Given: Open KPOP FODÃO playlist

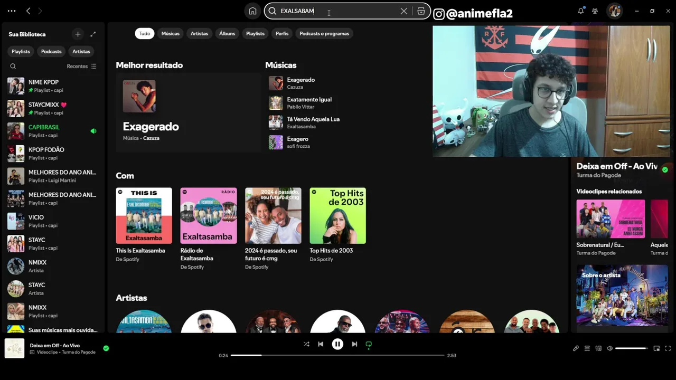Looking at the screenshot, I should [53, 154].
